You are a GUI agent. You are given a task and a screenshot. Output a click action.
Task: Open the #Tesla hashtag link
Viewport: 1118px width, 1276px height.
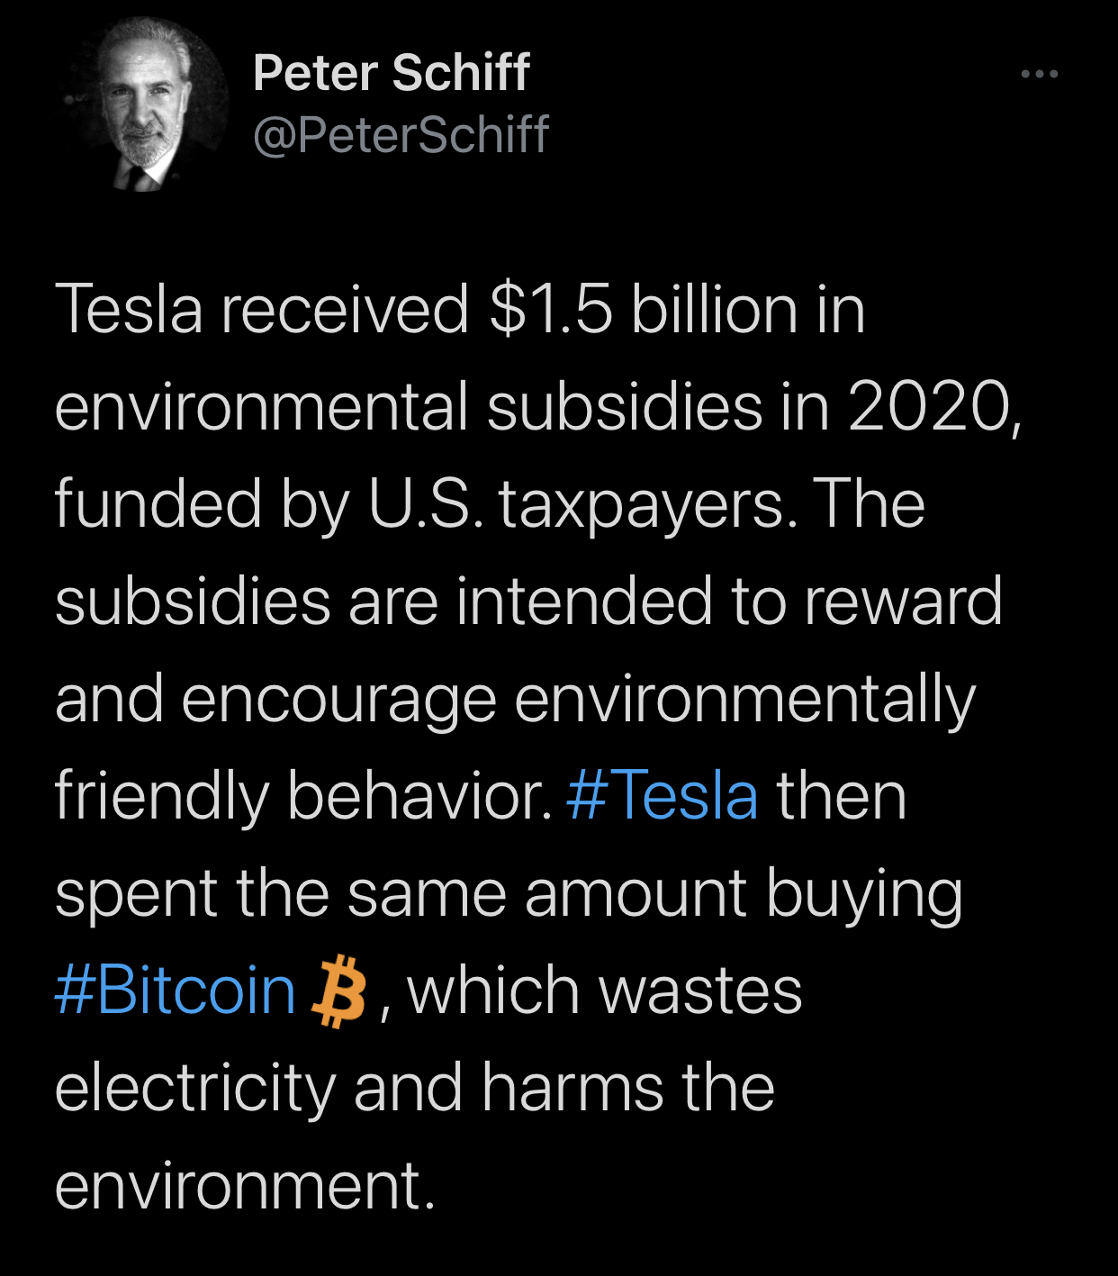[x=663, y=796]
